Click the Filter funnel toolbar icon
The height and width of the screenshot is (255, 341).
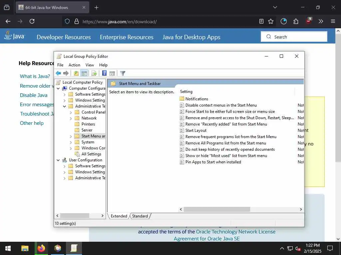(x=123, y=73)
